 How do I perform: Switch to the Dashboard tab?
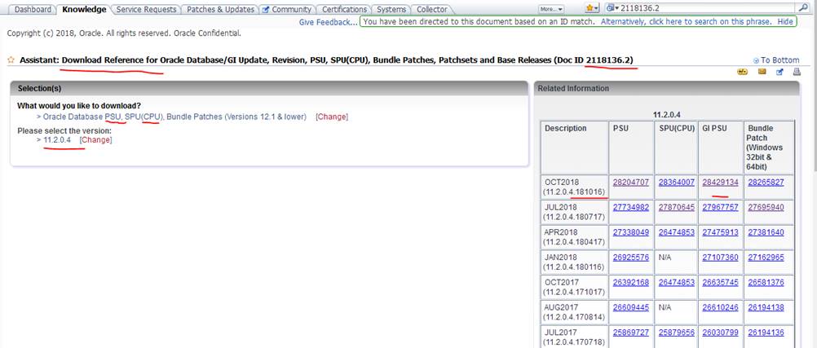pos(33,10)
